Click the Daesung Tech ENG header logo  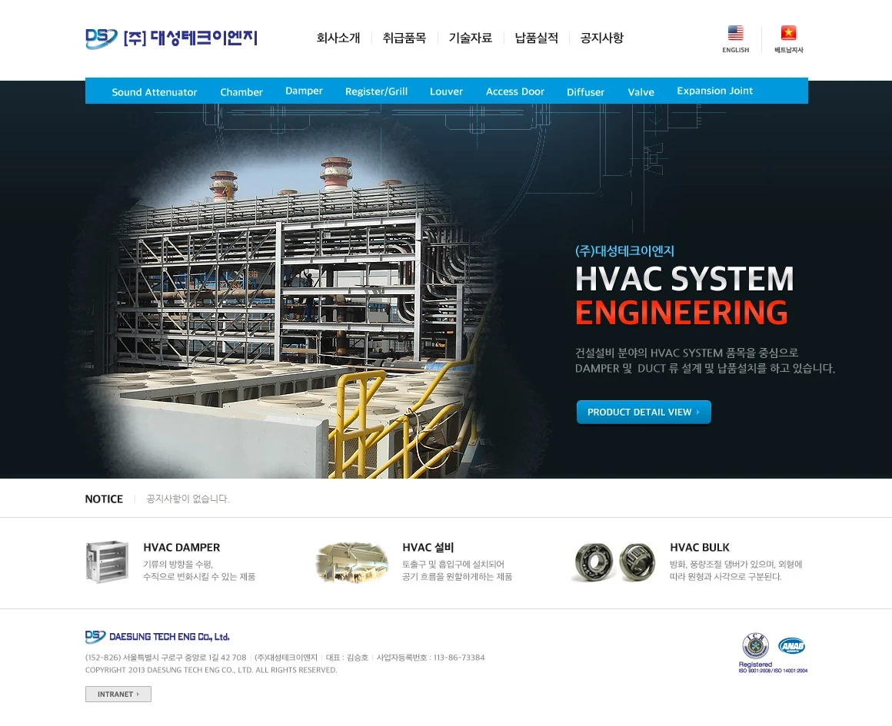(x=171, y=38)
